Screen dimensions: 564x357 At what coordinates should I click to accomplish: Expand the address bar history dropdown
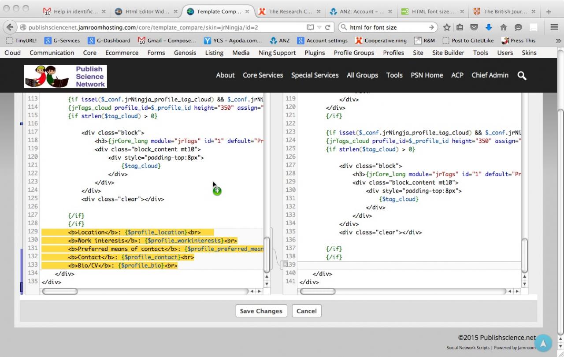(x=319, y=27)
